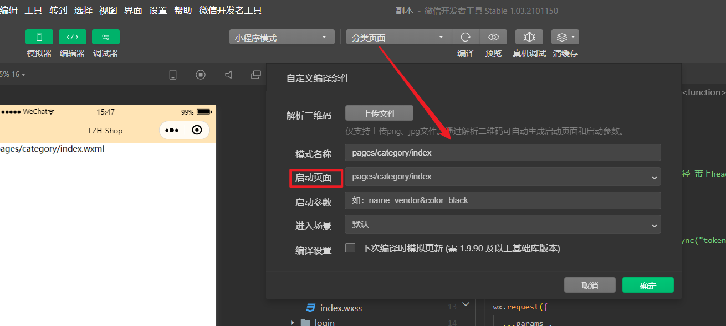
Task: Open the 界面 menu
Action: click(x=133, y=11)
